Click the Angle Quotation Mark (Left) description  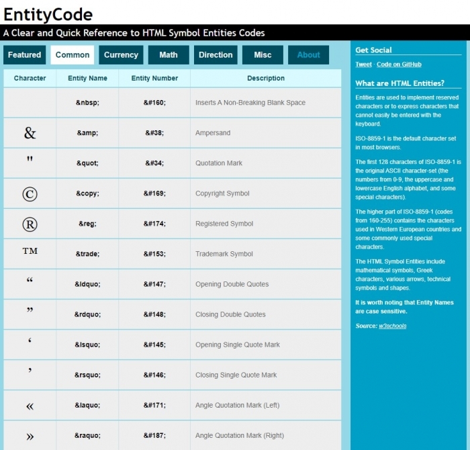click(x=237, y=405)
